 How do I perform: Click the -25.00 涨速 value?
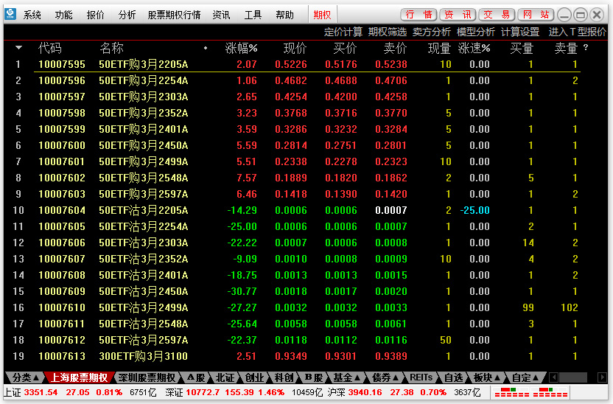pyautogui.click(x=474, y=210)
